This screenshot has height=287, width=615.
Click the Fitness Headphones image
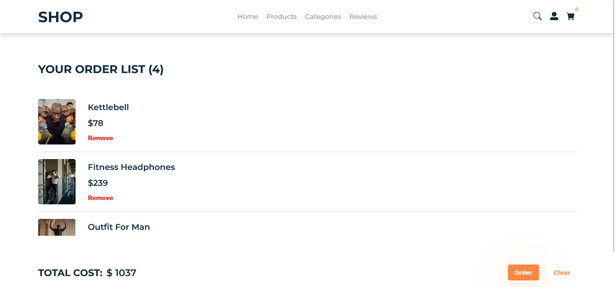click(57, 182)
